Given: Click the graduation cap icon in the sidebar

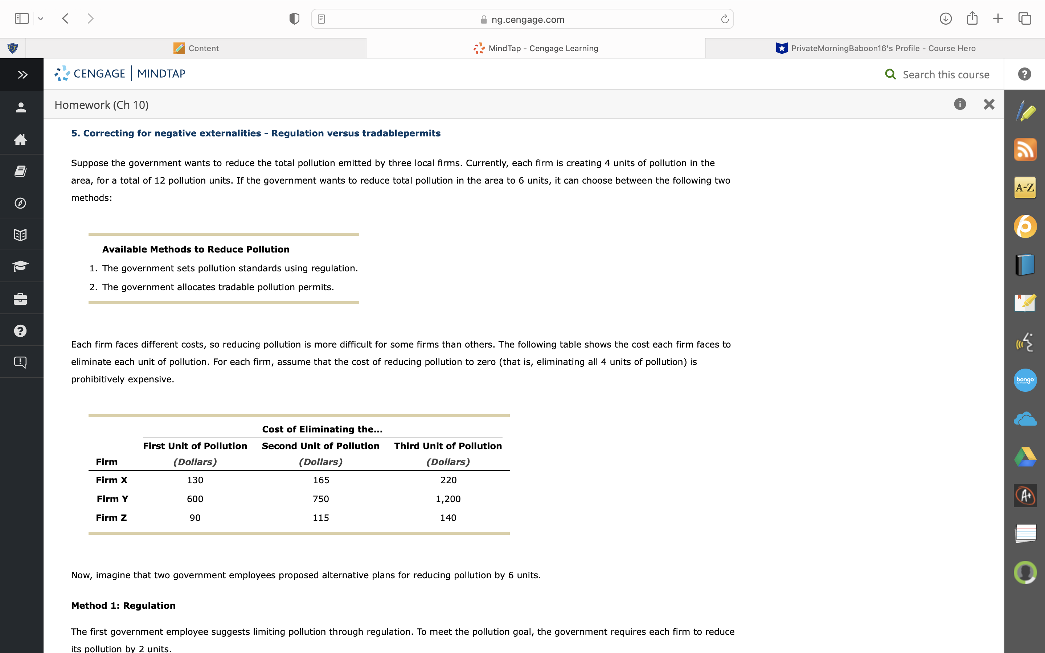Looking at the screenshot, I should [20, 266].
